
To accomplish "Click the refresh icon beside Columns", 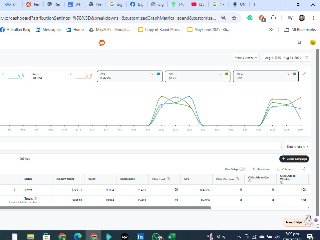I will coord(304,169).
